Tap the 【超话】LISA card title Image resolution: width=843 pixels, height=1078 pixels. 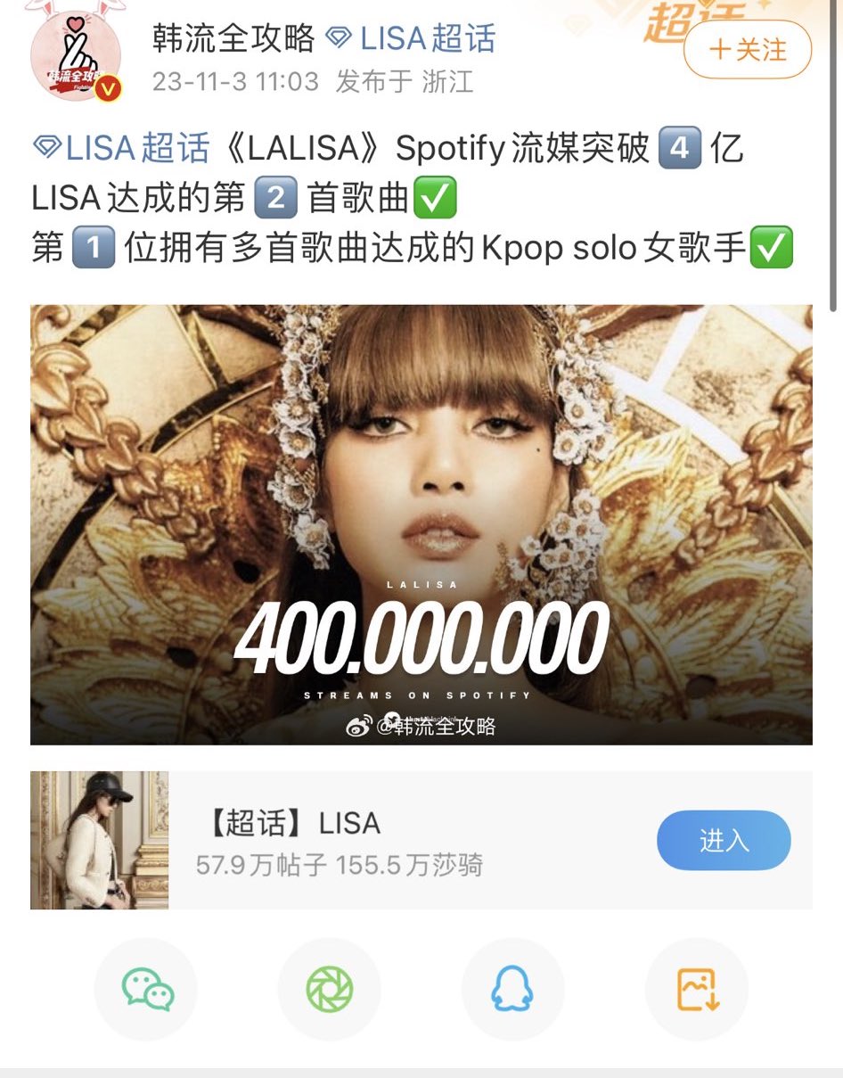292,823
